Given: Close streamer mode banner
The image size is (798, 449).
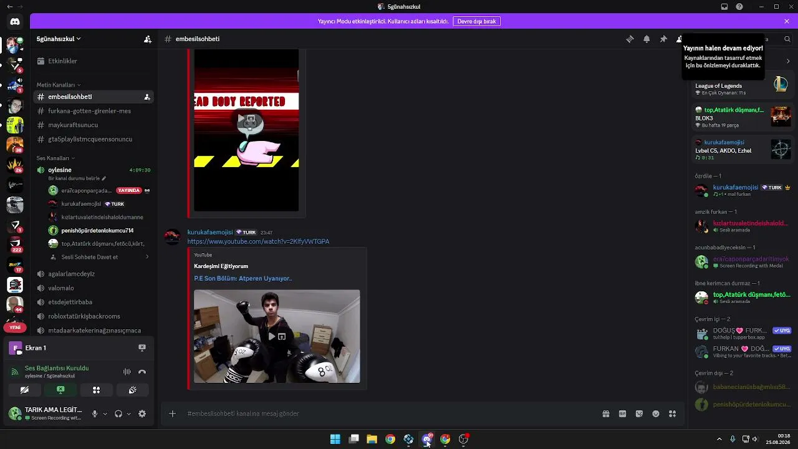Looking at the screenshot, I should 787,21.
